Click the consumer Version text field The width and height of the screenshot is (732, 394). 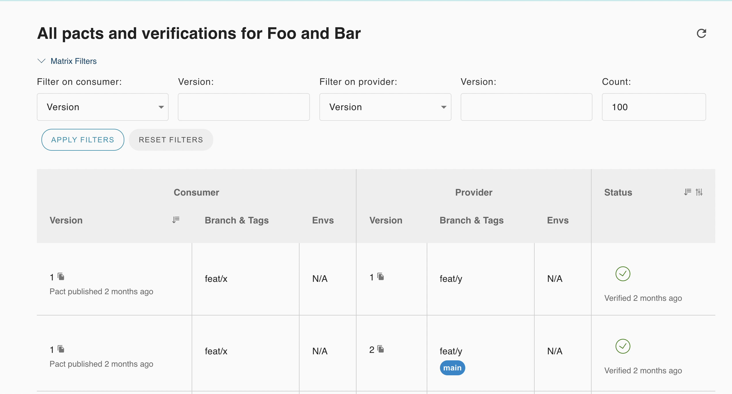pos(244,107)
